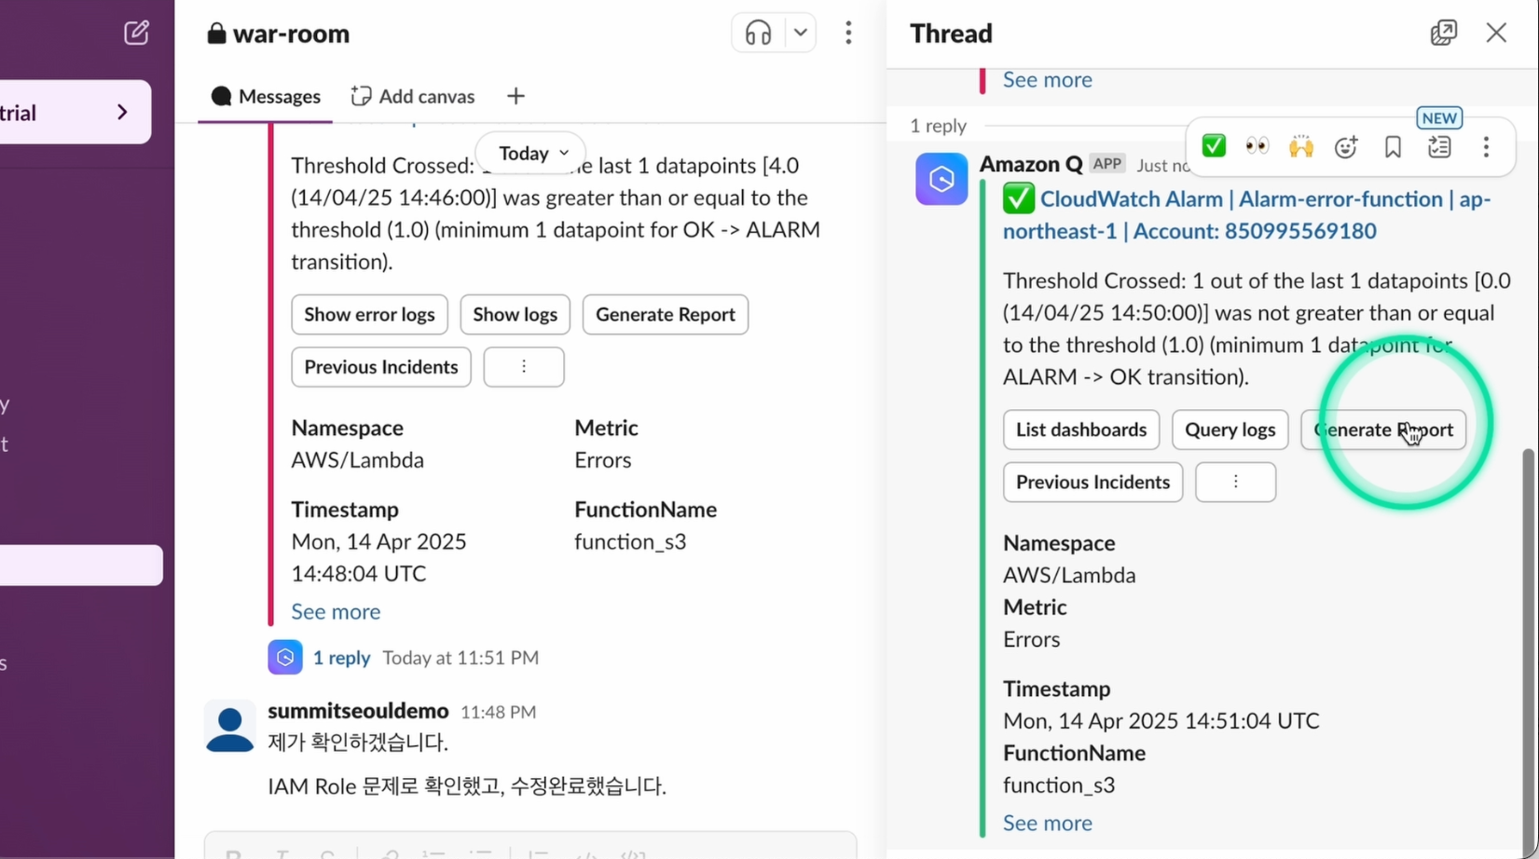The width and height of the screenshot is (1539, 859).
Task: Open the CloudWatch Alarm Alarm-error-function link
Action: coord(1247,215)
